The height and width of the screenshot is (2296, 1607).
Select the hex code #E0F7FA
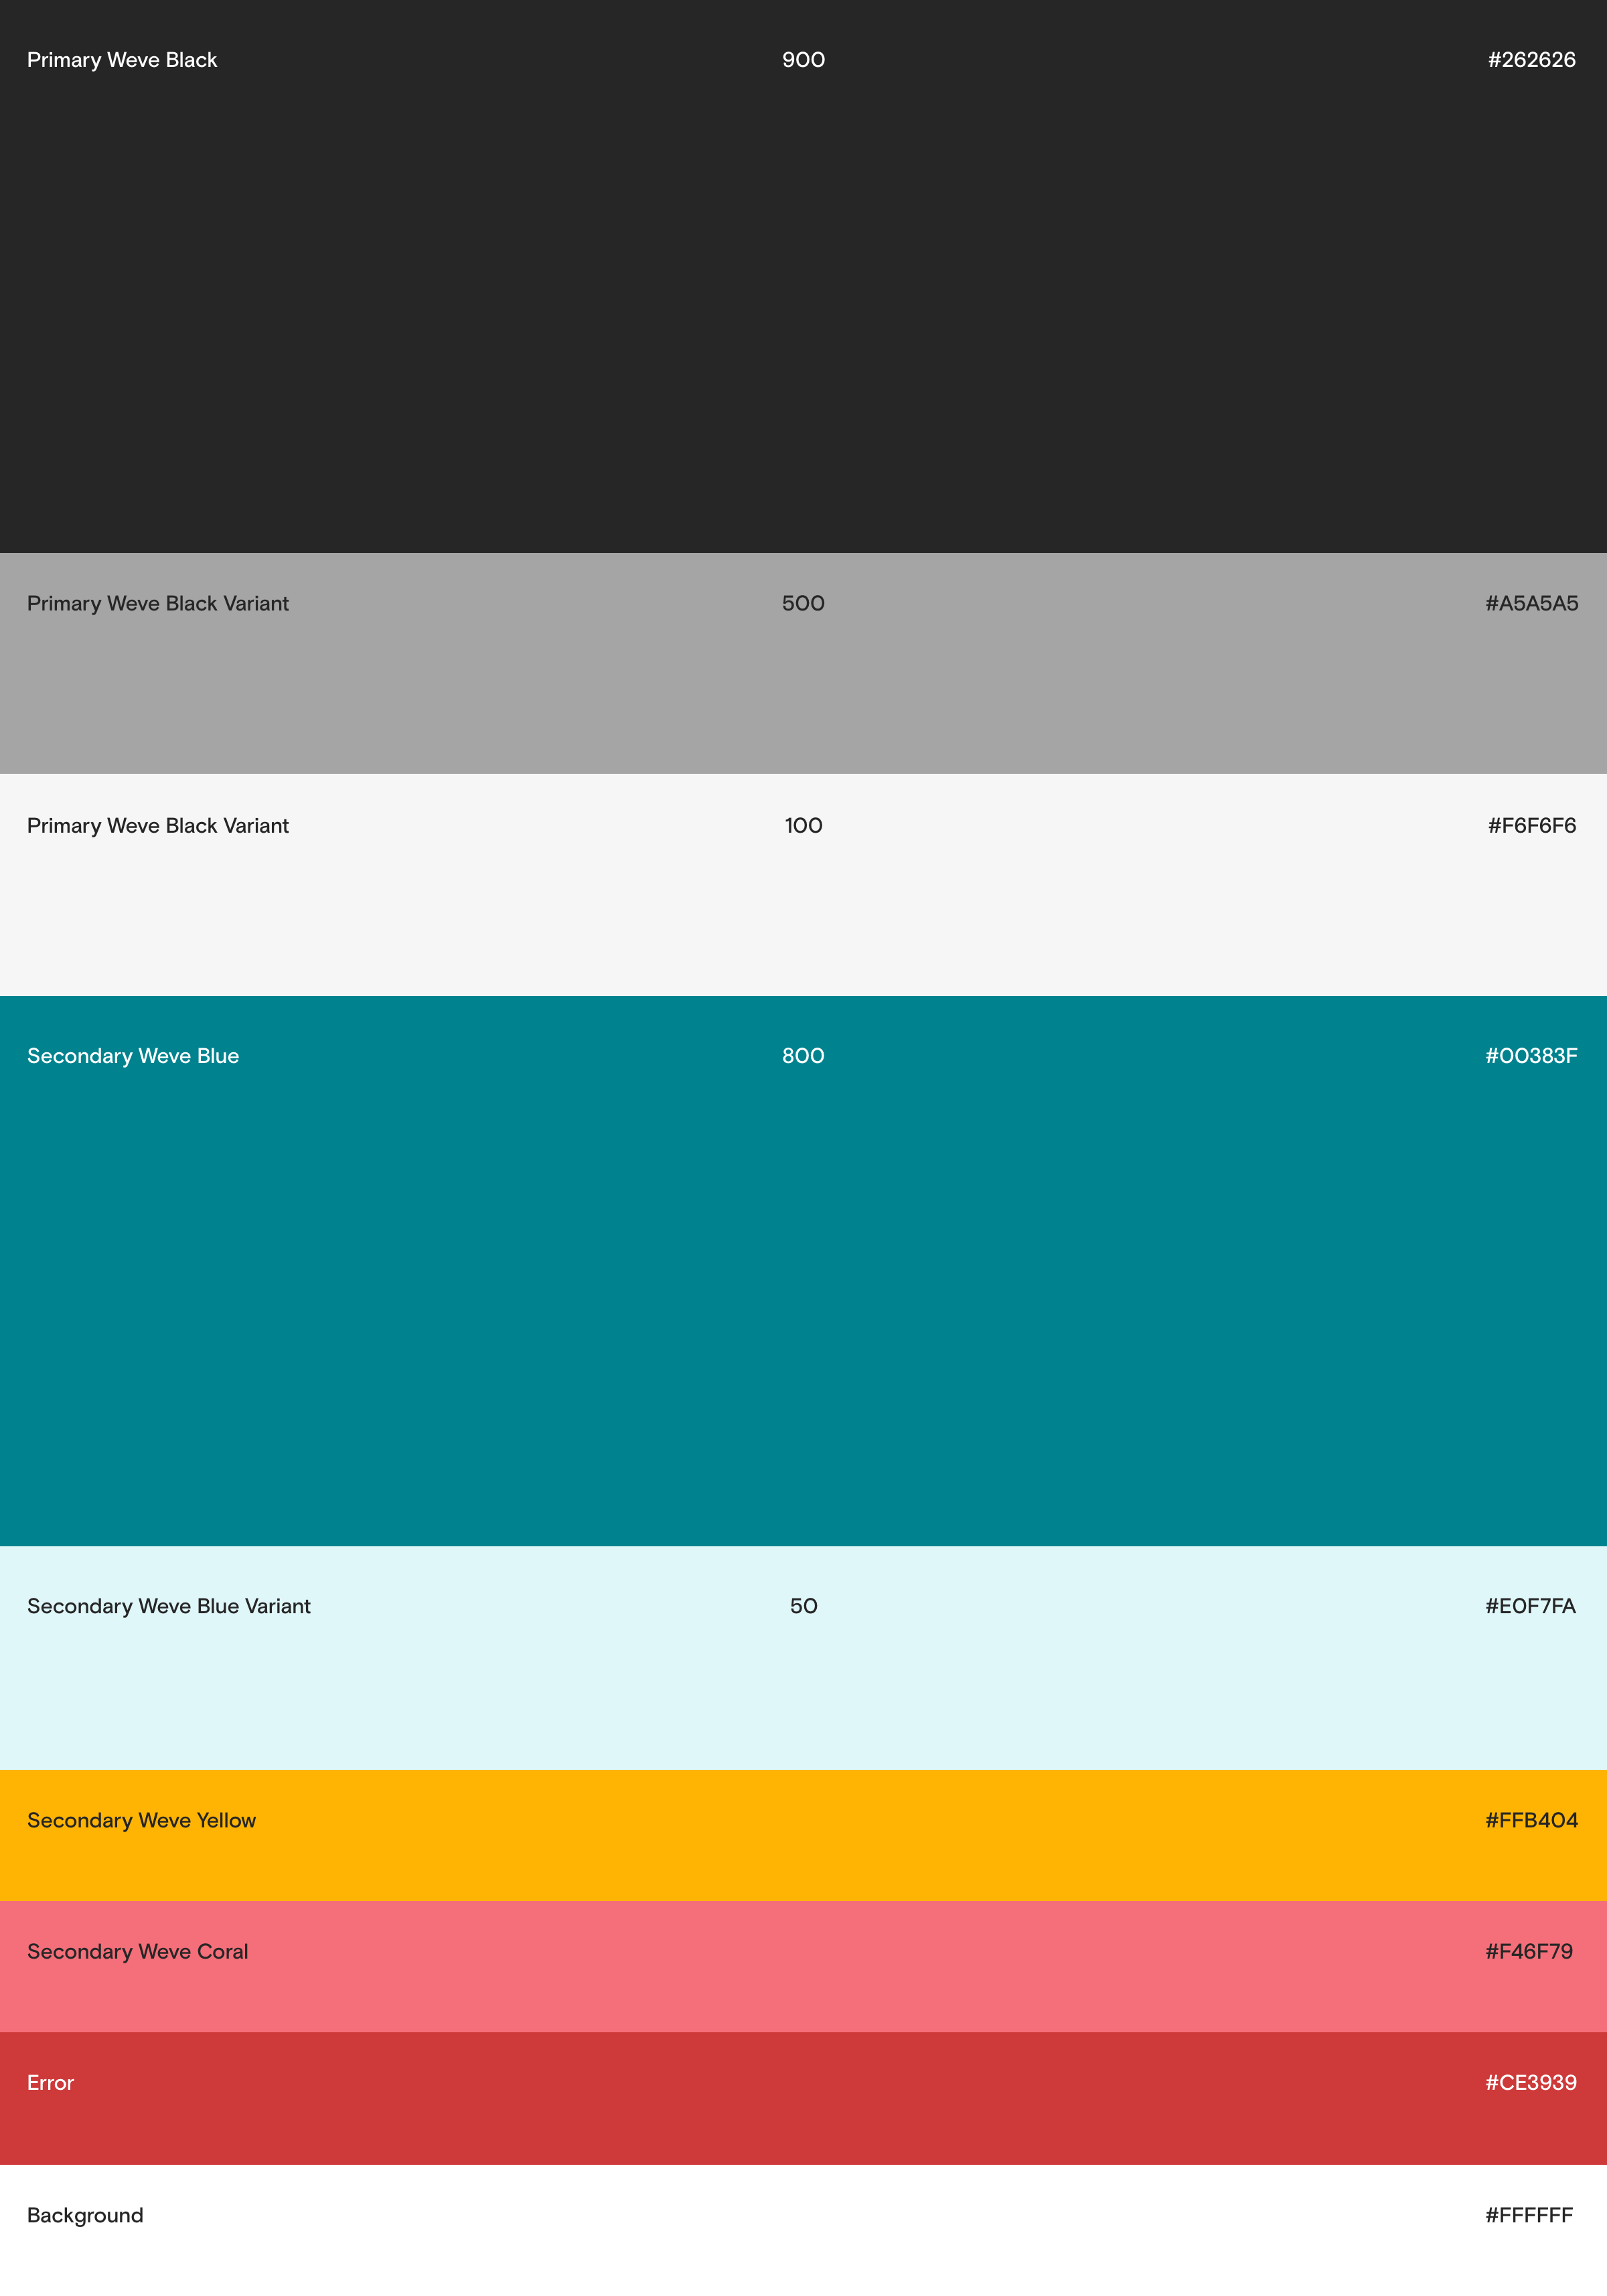pyautogui.click(x=1530, y=1606)
